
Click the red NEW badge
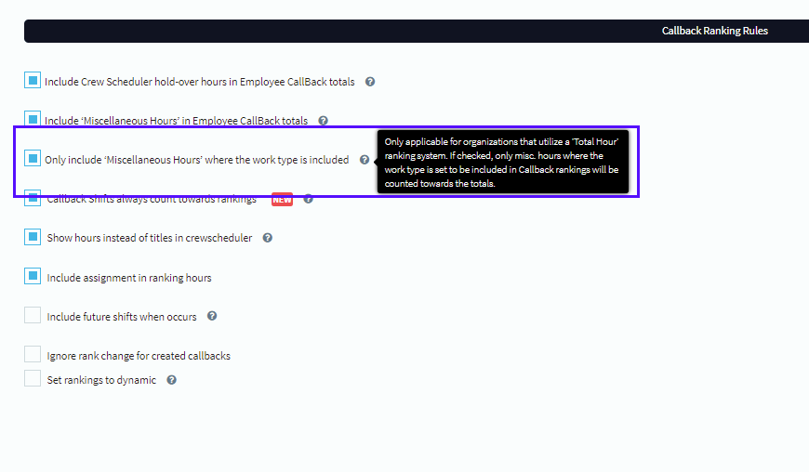click(282, 199)
